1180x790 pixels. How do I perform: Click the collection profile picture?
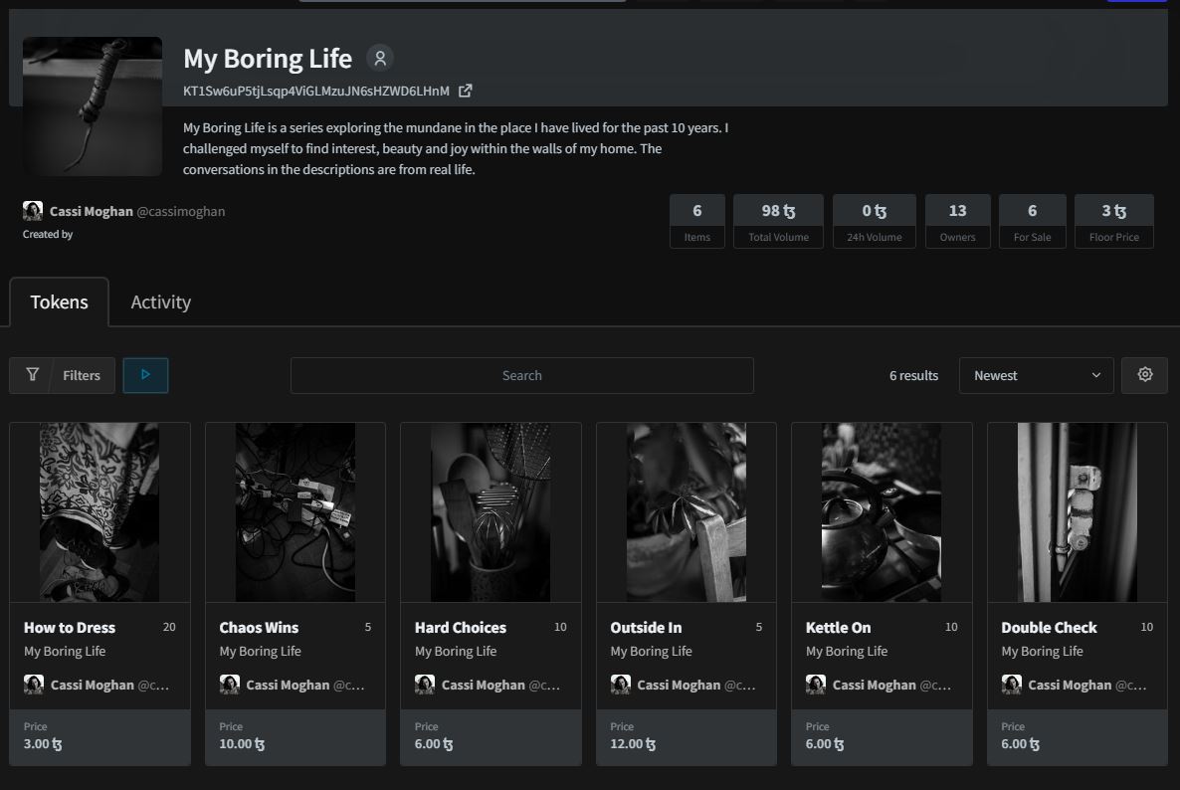[x=92, y=106]
